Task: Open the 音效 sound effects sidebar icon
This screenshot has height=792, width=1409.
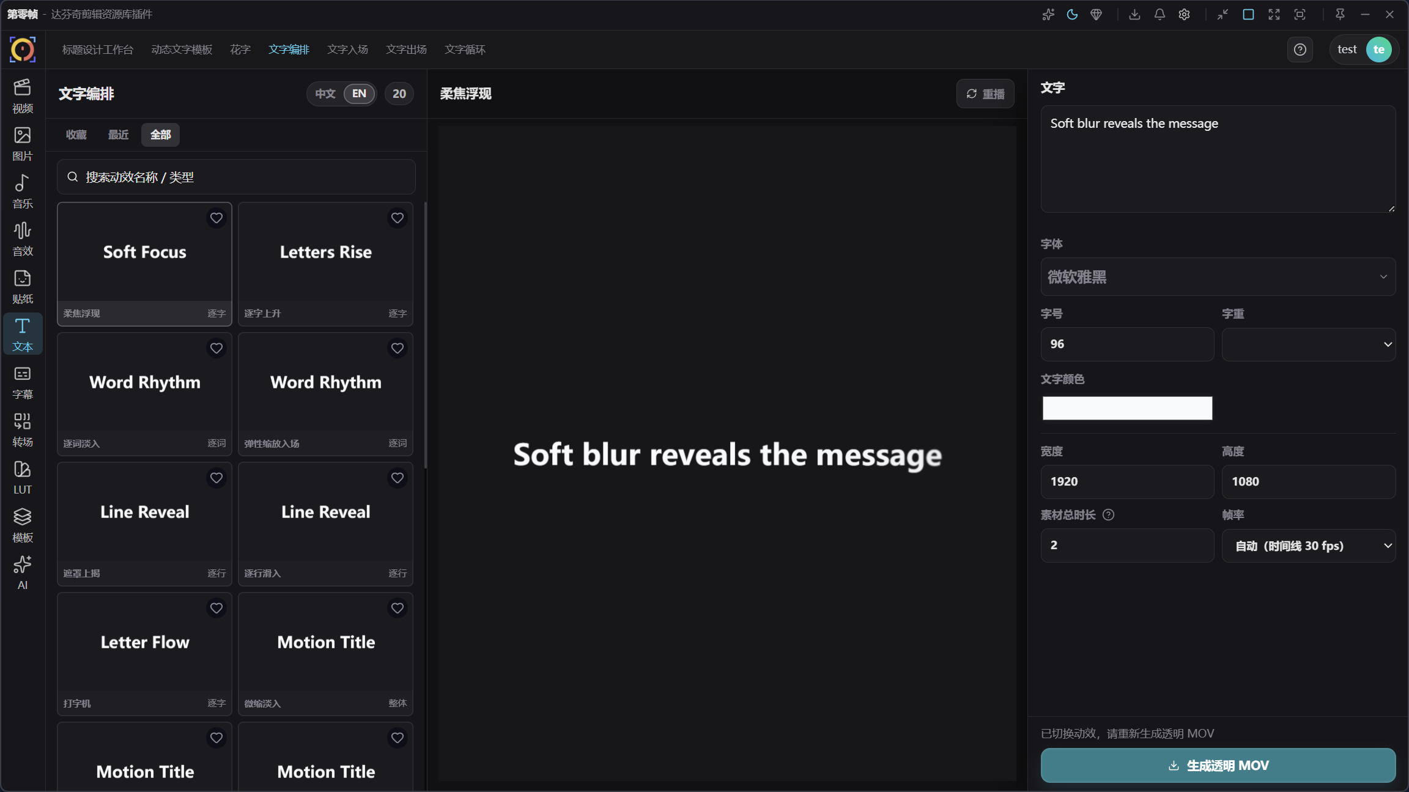Action: [23, 239]
